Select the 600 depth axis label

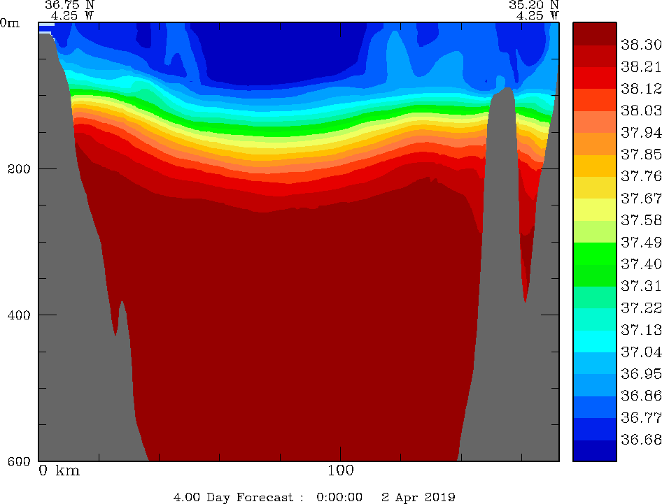[x=19, y=461]
